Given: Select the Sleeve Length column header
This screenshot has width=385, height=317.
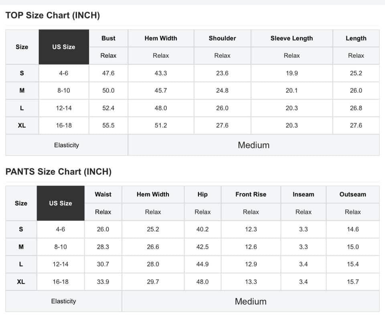Looking at the screenshot, I should click(292, 39).
